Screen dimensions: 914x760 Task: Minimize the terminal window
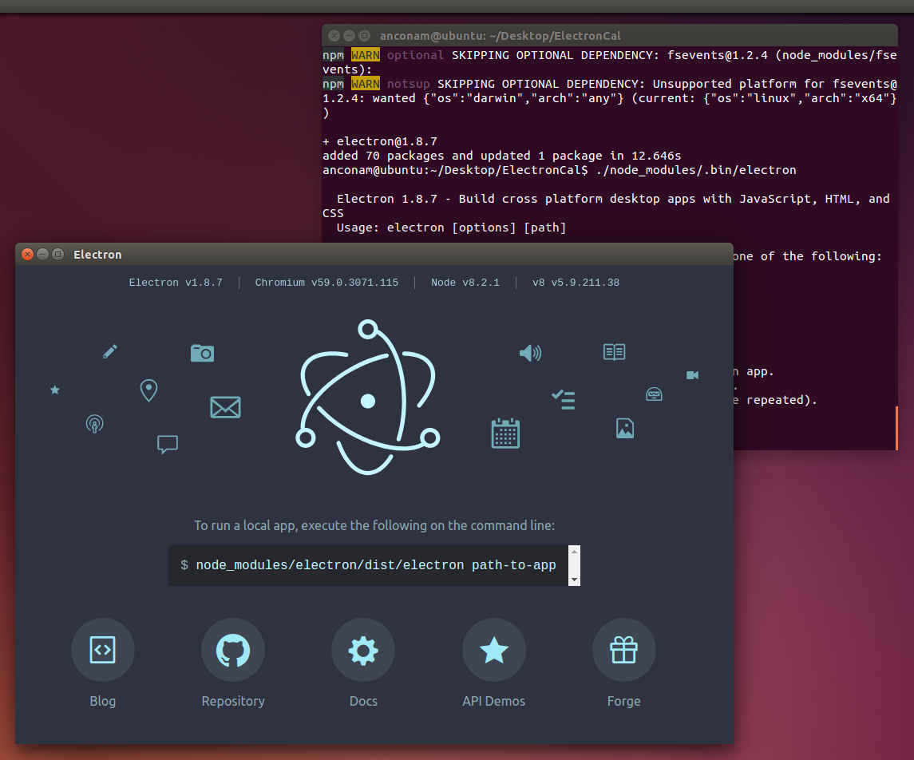(x=349, y=36)
